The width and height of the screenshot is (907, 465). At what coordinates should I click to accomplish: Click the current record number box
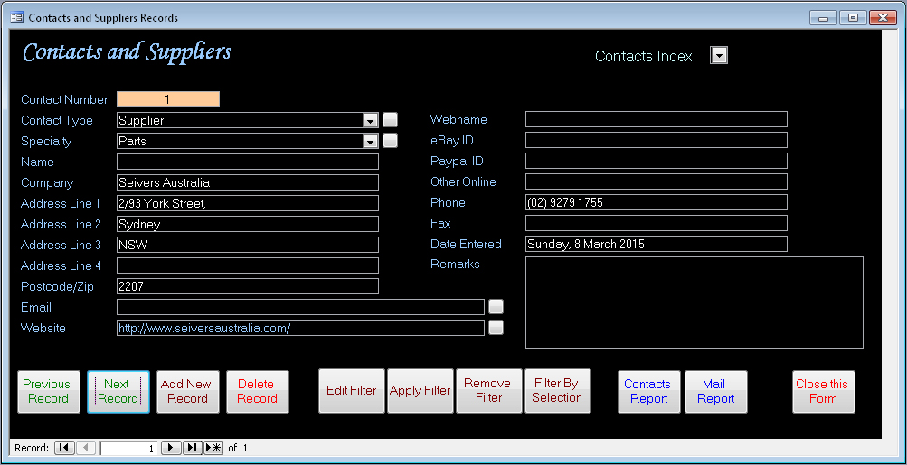tap(128, 448)
